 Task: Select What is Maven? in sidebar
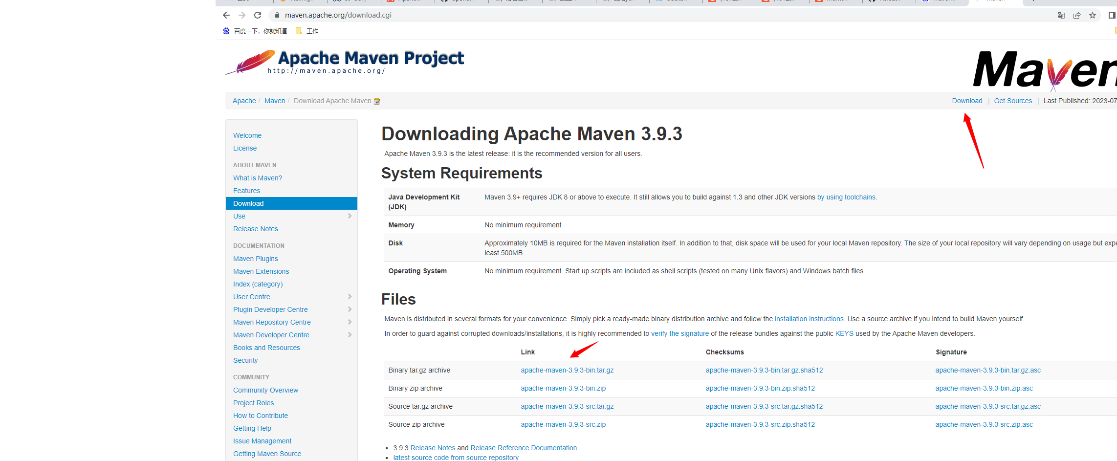click(x=258, y=178)
